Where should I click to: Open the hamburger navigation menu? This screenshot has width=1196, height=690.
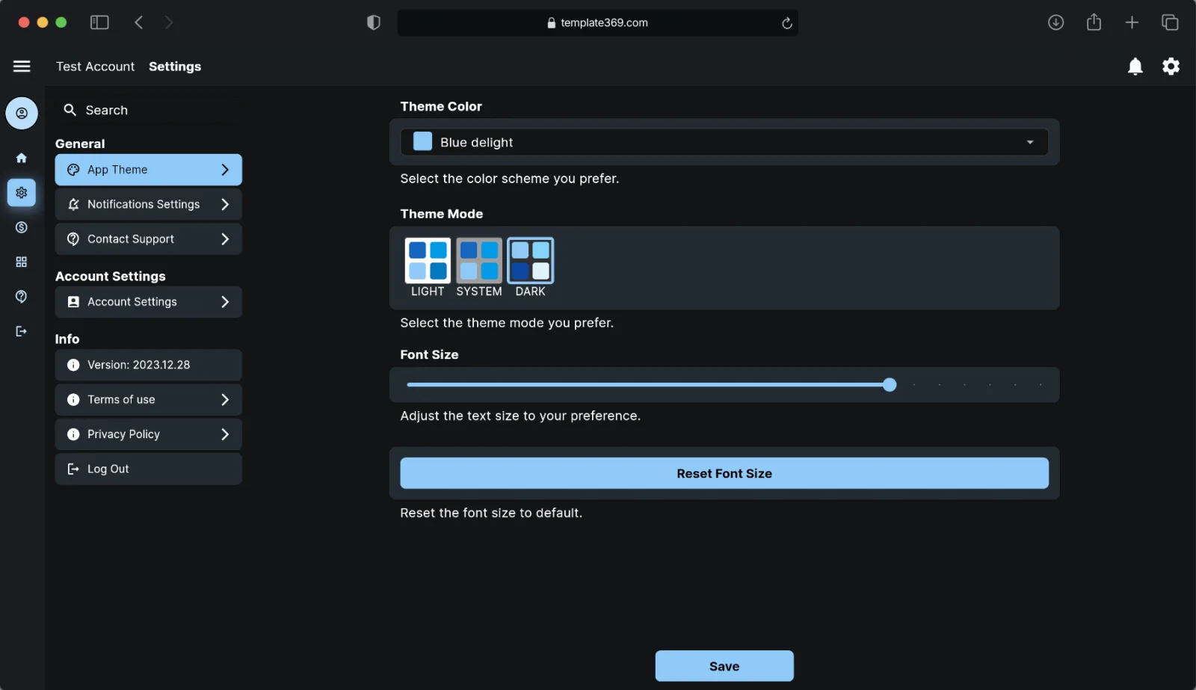coord(22,67)
